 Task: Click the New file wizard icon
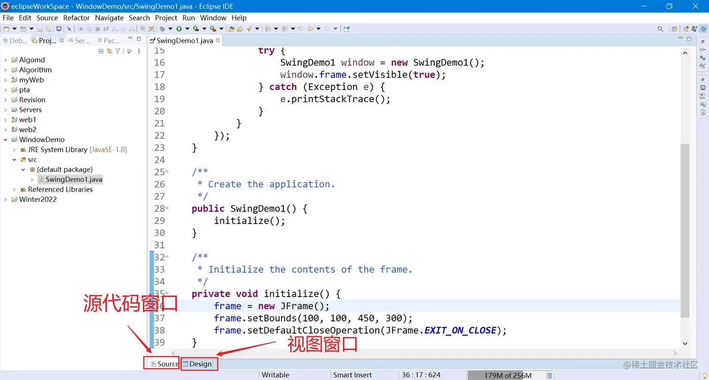(6, 29)
